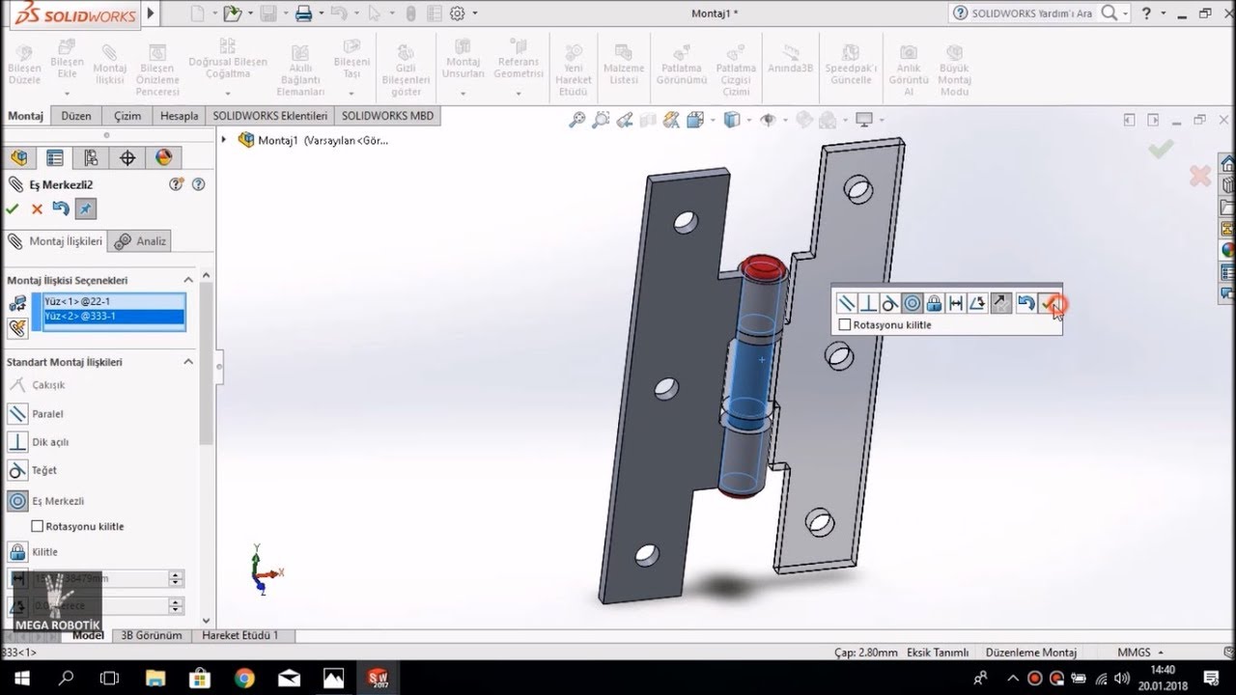This screenshot has height=695, width=1236.
Task: Open the DisplayManager color sphere tab
Action: coord(163,158)
